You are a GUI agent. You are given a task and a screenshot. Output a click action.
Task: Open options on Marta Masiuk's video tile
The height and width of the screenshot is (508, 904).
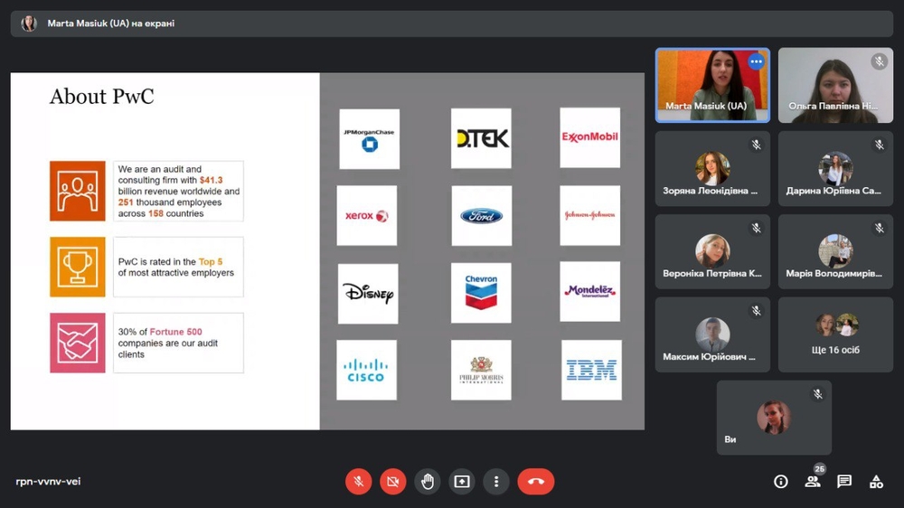[756, 61]
